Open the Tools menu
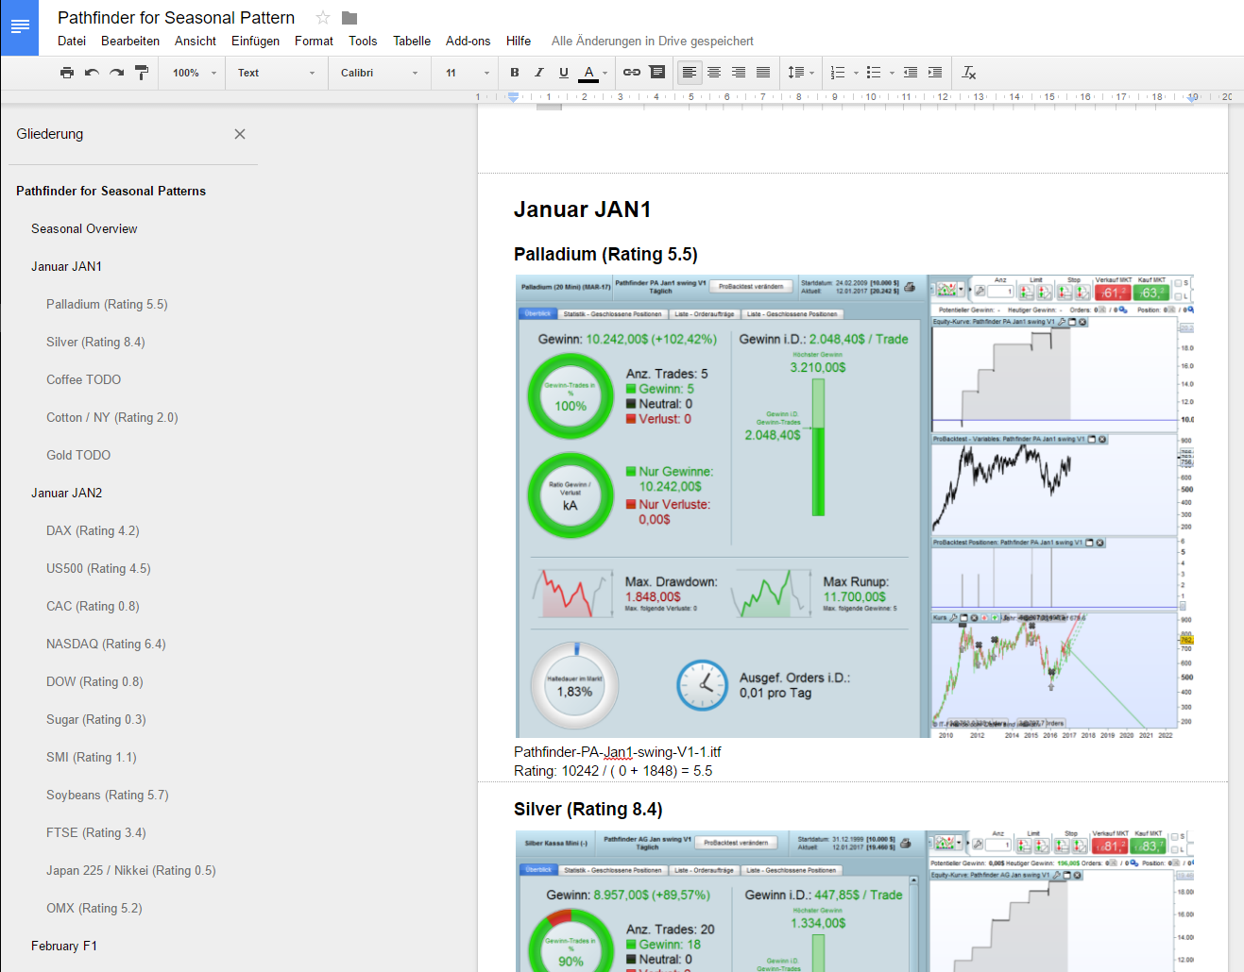 363,41
